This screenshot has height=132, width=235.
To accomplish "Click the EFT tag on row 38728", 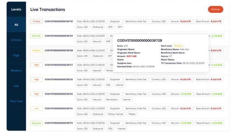I will (x=110, y=56).
